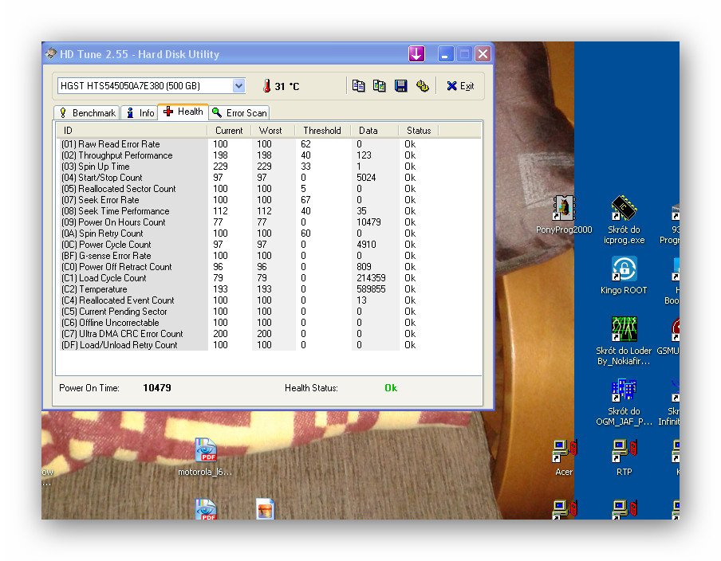The width and height of the screenshot is (721, 561).
Task: Switch to the Benchmark tab
Action: tap(88, 113)
